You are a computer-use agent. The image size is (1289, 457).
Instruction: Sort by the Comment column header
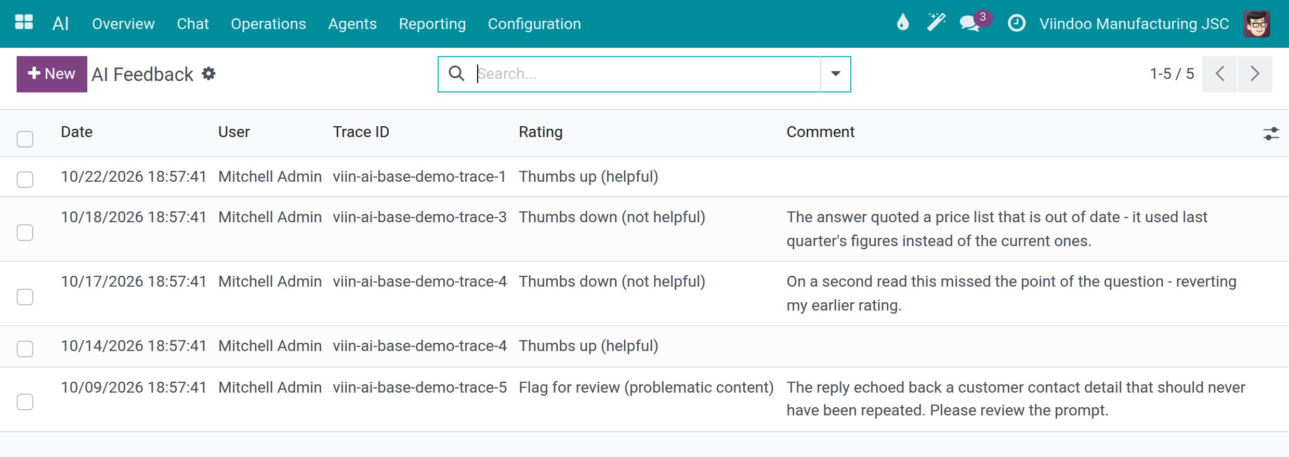click(x=820, y=132)
